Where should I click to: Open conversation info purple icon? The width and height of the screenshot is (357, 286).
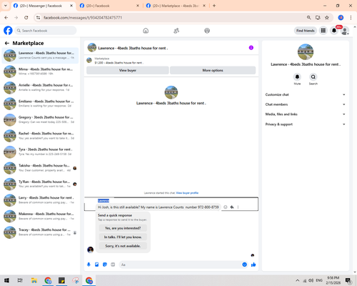tap(251, 48)
